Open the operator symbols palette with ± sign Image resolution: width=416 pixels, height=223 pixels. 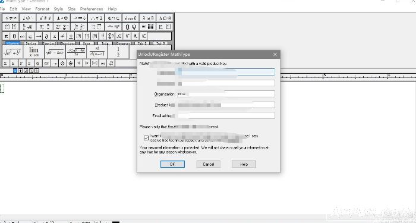[62, 18]
